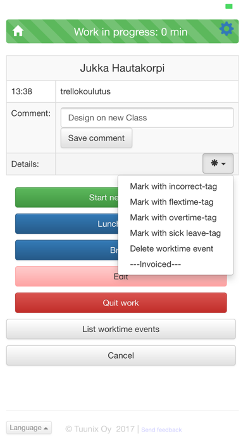Open settings gear icon
The image size is (248, 441).
226,29
